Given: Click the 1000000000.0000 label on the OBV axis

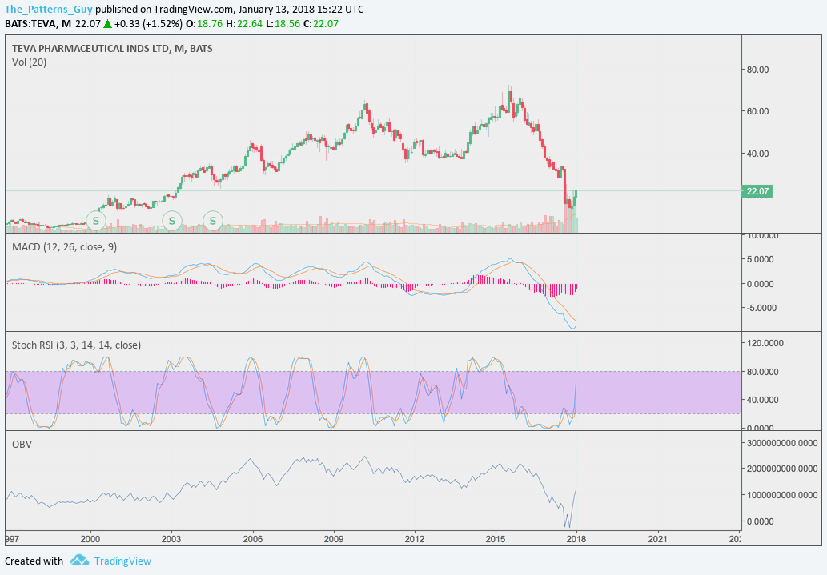Looking at the screenshot, I should 782,495.
